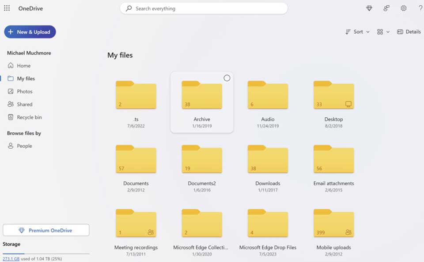Open the Documents2 folder icon
Viewport: 424px width, 262px height.
point(202,159)
